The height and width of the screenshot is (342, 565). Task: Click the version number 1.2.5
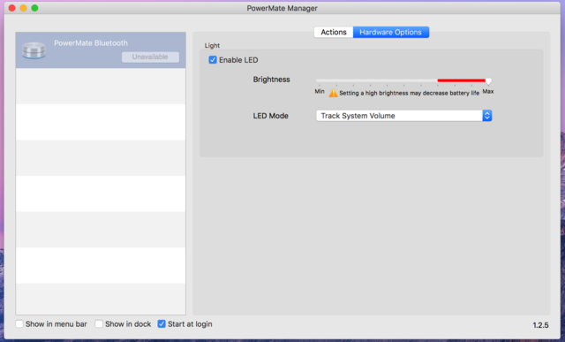(x=540, y=325)
